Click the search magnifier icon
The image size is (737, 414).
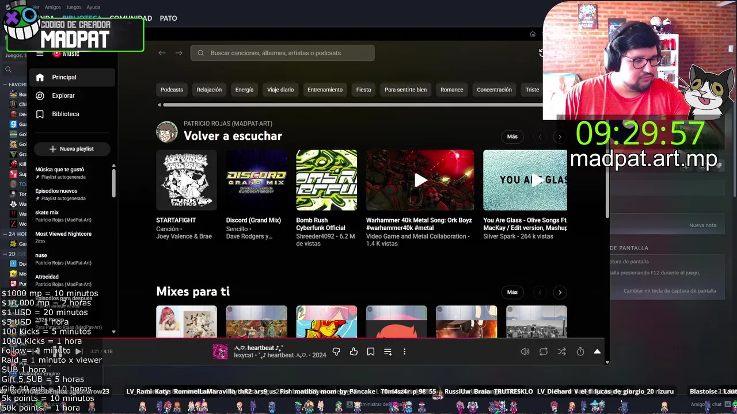click(x=200, y=53)
